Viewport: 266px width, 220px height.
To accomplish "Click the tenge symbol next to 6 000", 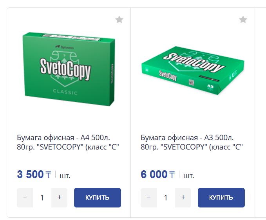I will coord(172,175).
